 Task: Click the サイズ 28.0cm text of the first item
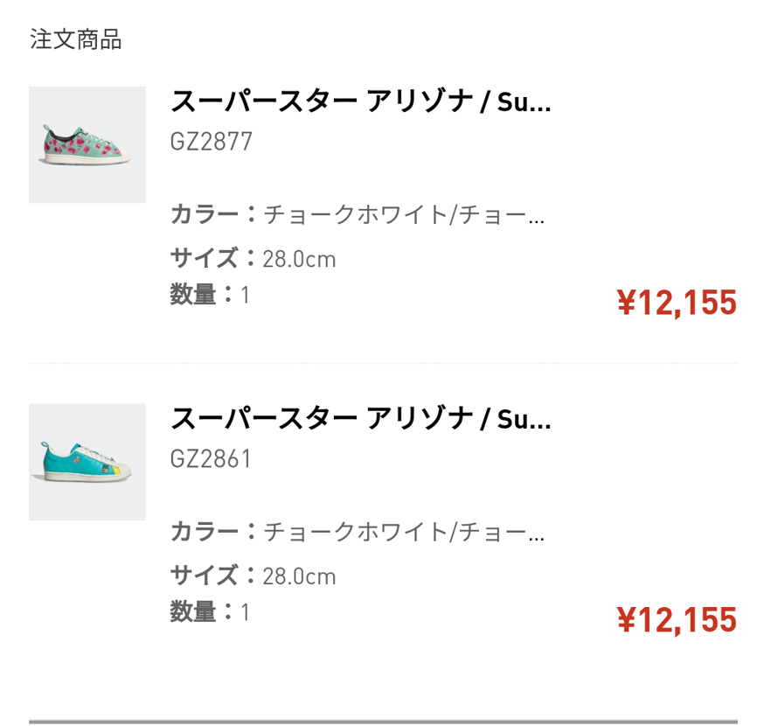pos(254,259)
